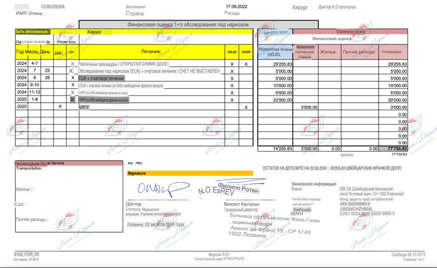Viewport: 437px width, 268px height.
Task: Click the 'Жилье :' recommendation field
Action: (x=24, y=189)
